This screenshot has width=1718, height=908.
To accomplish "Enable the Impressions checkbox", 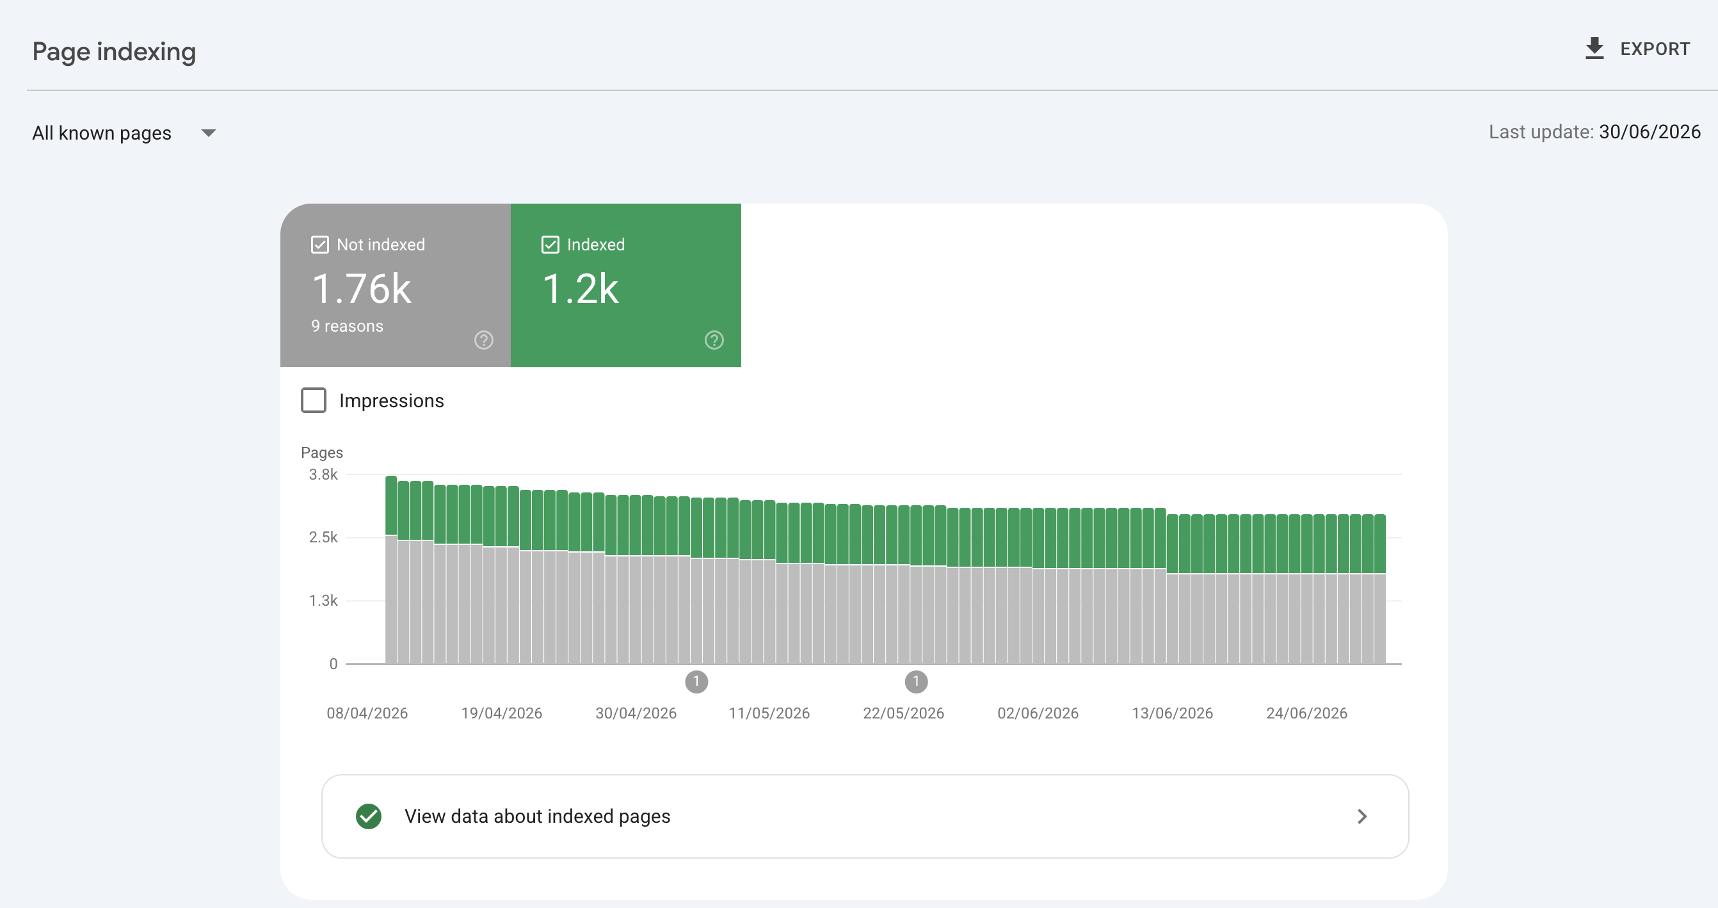I will (x=314, y=400).
